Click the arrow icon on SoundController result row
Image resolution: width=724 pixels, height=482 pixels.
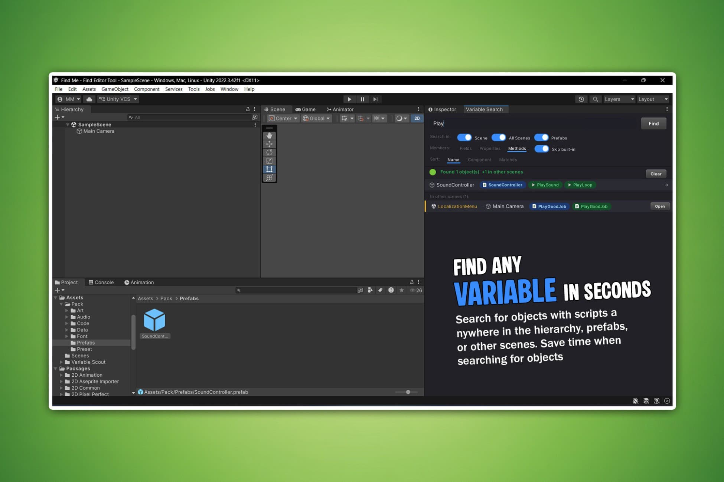pos(666,185)
